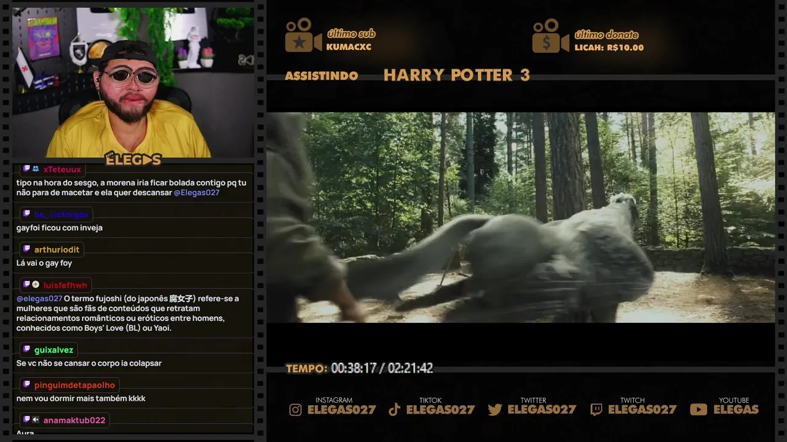The width and height of the screenshot is (787, 442).
Task: Open chat user guixalvez
Action: 53,350
